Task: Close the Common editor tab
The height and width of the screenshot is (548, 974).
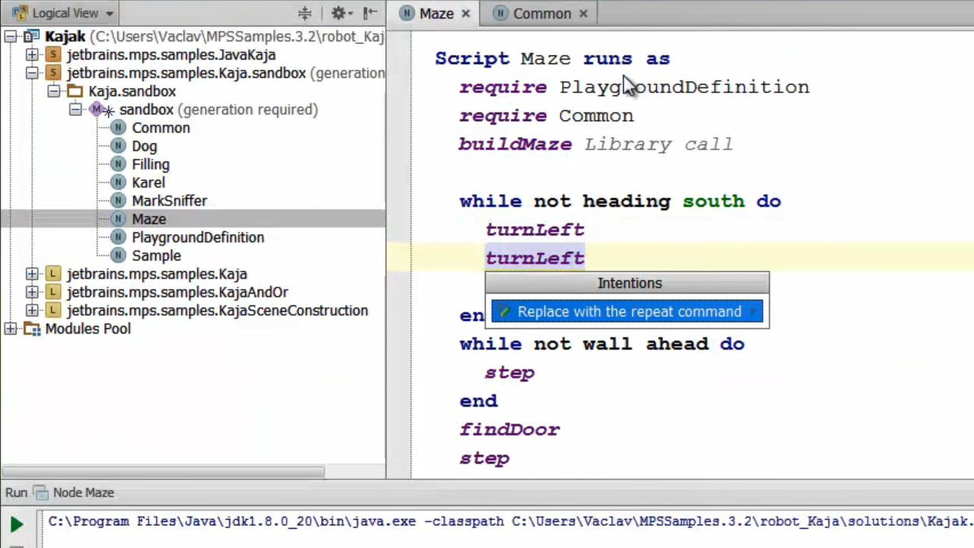Action: click(584, 14)
